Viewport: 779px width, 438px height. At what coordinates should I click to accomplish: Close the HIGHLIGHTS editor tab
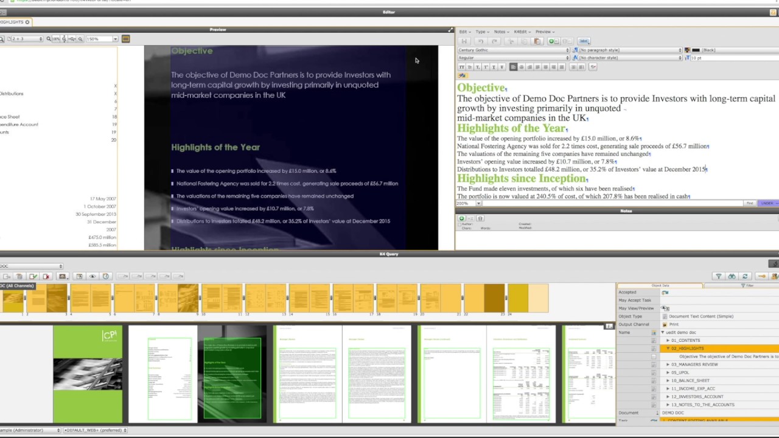tap(27, 22)
